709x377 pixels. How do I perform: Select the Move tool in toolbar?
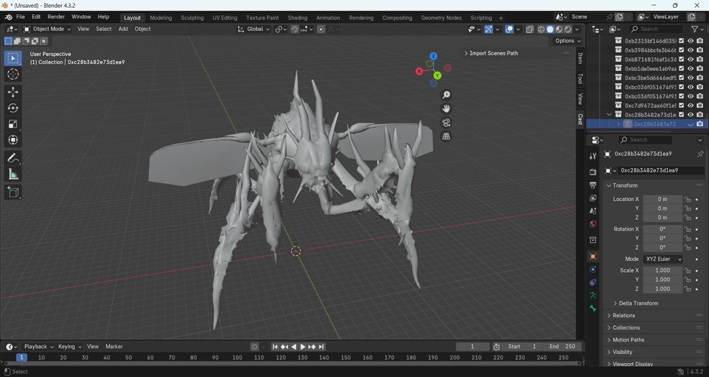(13, 92)
